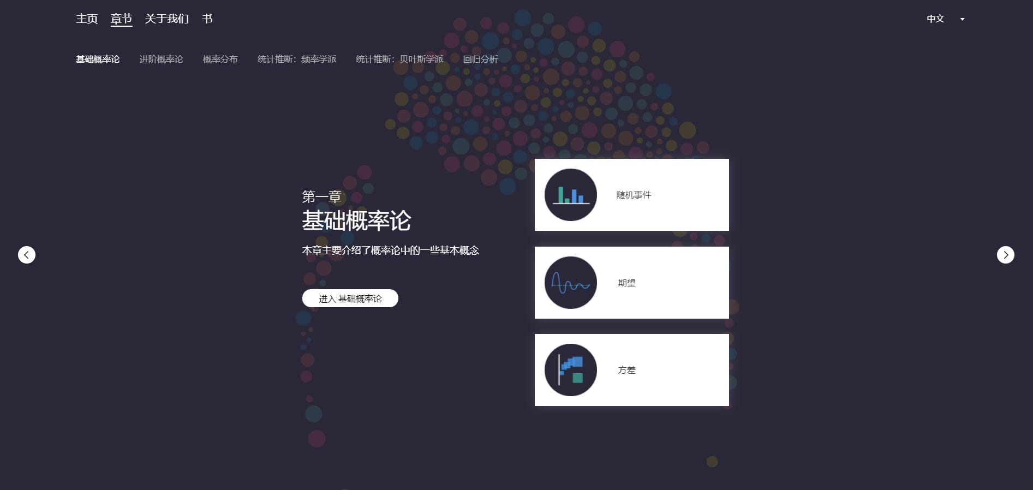
Task: Select the 统计推断：频率学派 tab
Action: tap(297, 59)
